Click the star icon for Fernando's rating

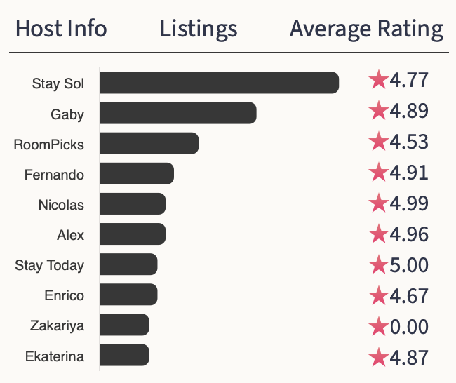pos(378,173)
